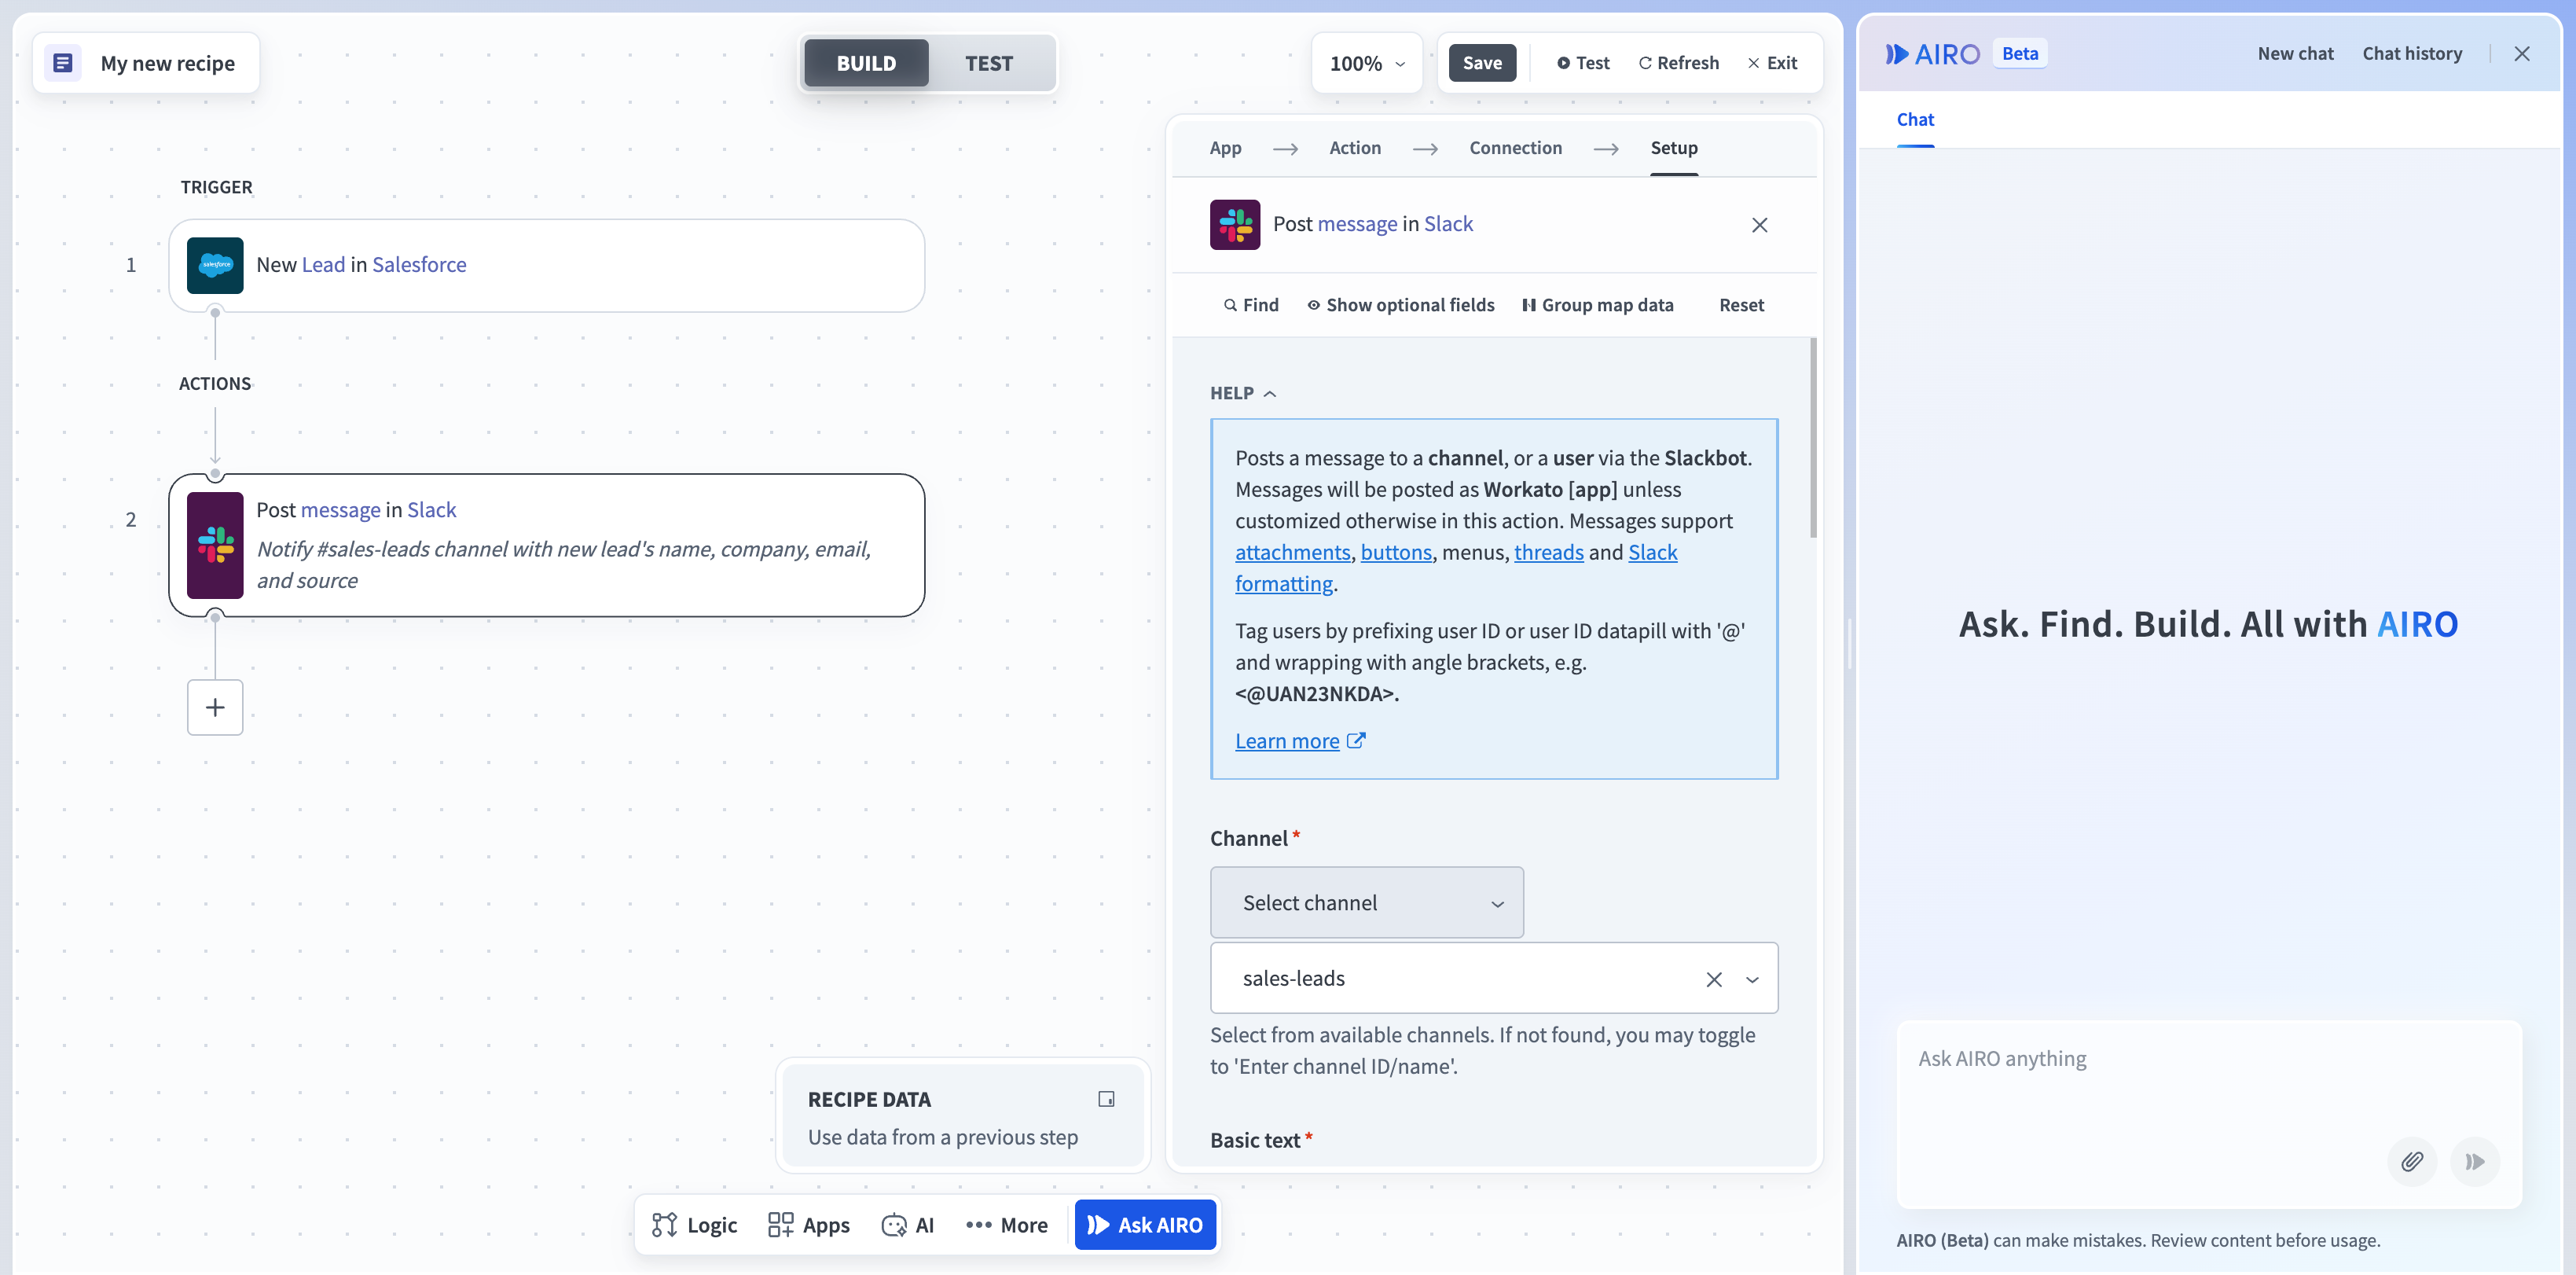Click the AIRO send message icon

point(2475,1161)
